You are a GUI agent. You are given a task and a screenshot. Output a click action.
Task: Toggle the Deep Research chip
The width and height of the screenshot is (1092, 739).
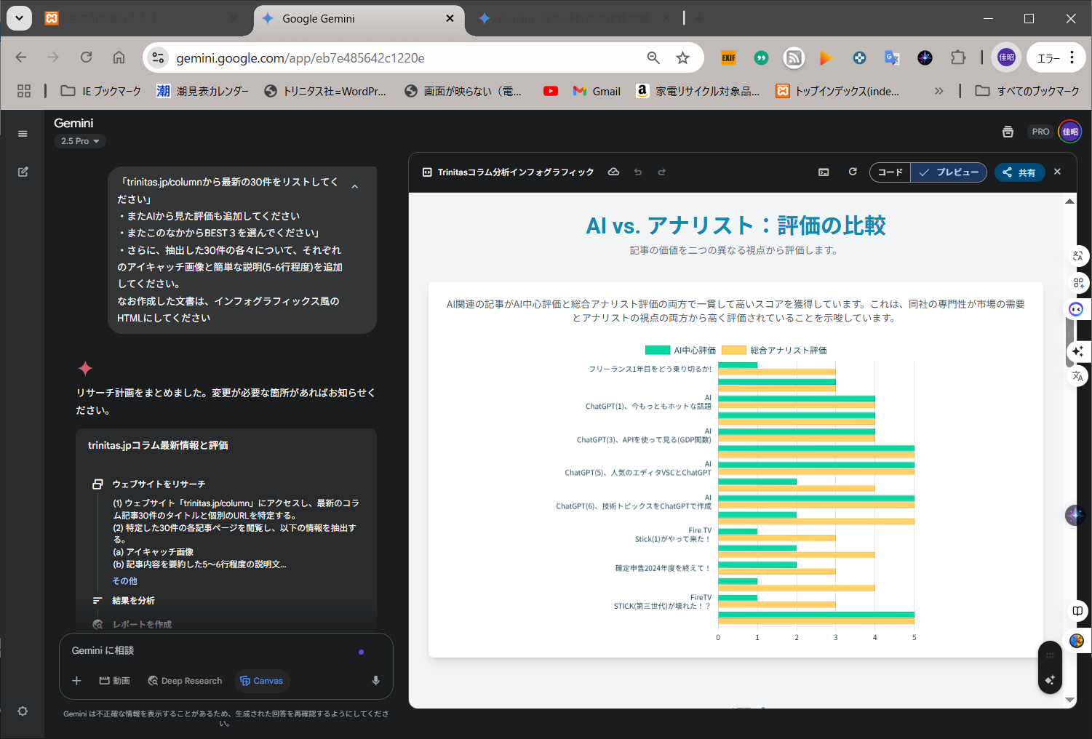(x=185, y=681)
